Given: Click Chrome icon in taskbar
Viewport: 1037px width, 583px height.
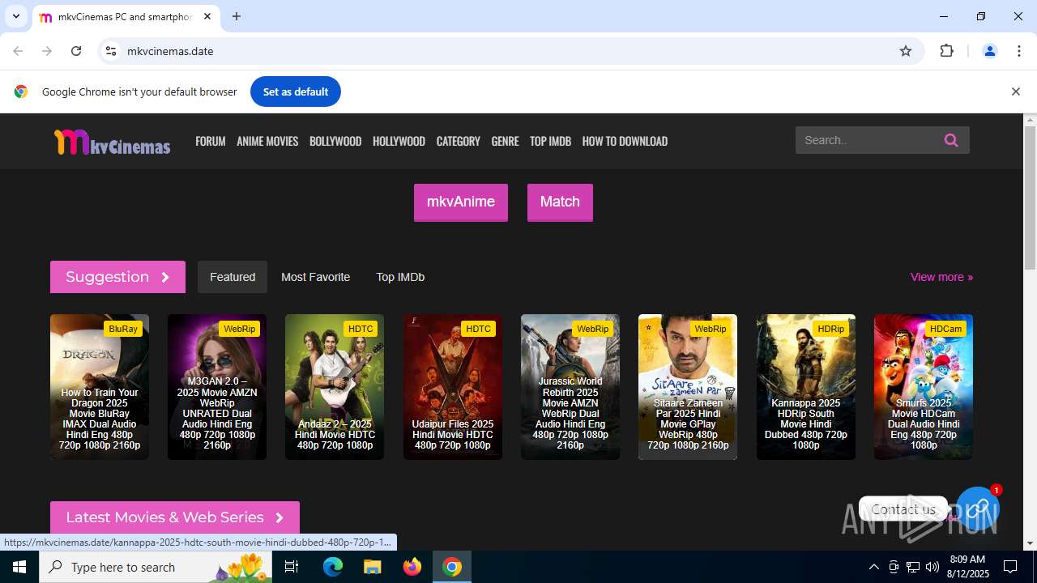Looking at the screenshot, I should [x=452, y=567].
